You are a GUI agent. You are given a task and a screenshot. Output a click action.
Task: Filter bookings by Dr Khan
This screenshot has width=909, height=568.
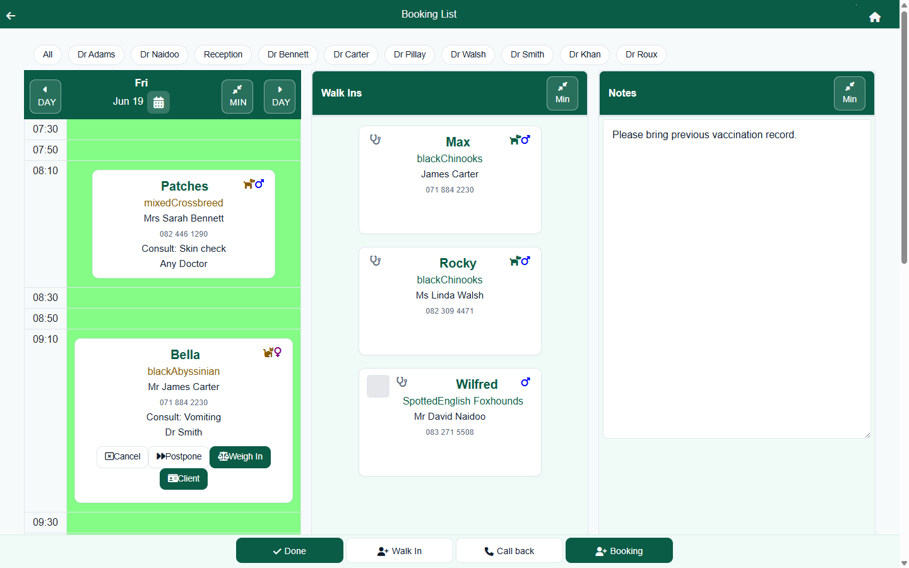[x=585, y=55]
